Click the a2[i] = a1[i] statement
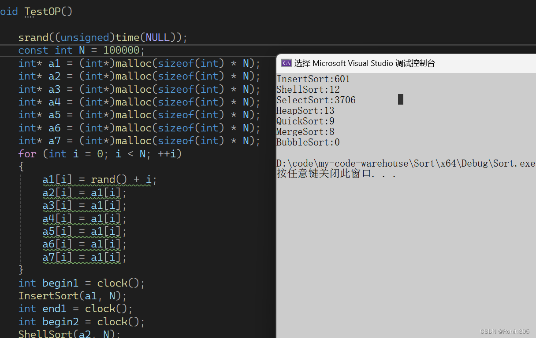This screenshot has width=536, height=338. pyautogui.click(x=85, y=193)
